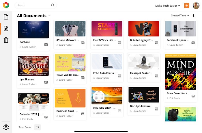202x133 pixels.
Task: Open the sushi Calendar 2022 thumbnail
Action: click(x=33, y=102)
